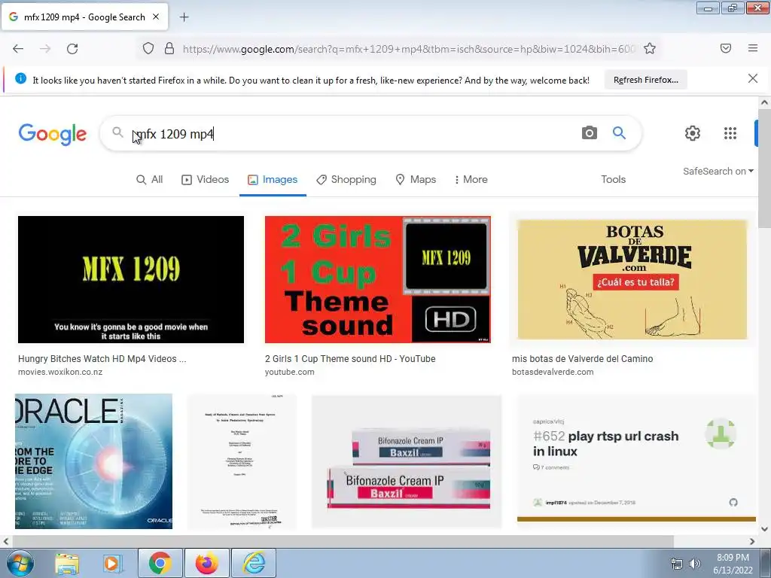View site security via the padlock icon
The height and width of the screenshot is (578, 771).
click(x=169, y=48)
